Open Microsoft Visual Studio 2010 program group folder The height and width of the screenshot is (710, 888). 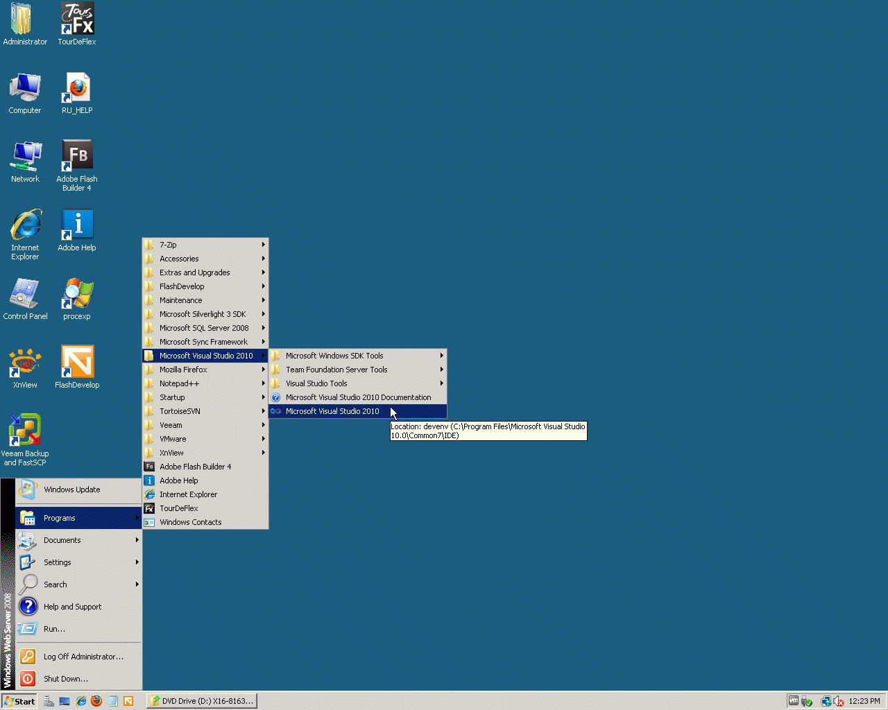[205, 356]
